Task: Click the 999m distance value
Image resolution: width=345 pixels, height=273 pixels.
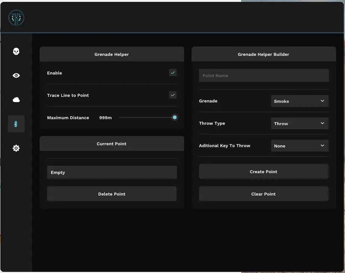Action: click(105, 118)
